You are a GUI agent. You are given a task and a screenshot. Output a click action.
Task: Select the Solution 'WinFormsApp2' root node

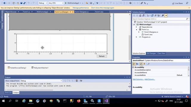[152, 22]
